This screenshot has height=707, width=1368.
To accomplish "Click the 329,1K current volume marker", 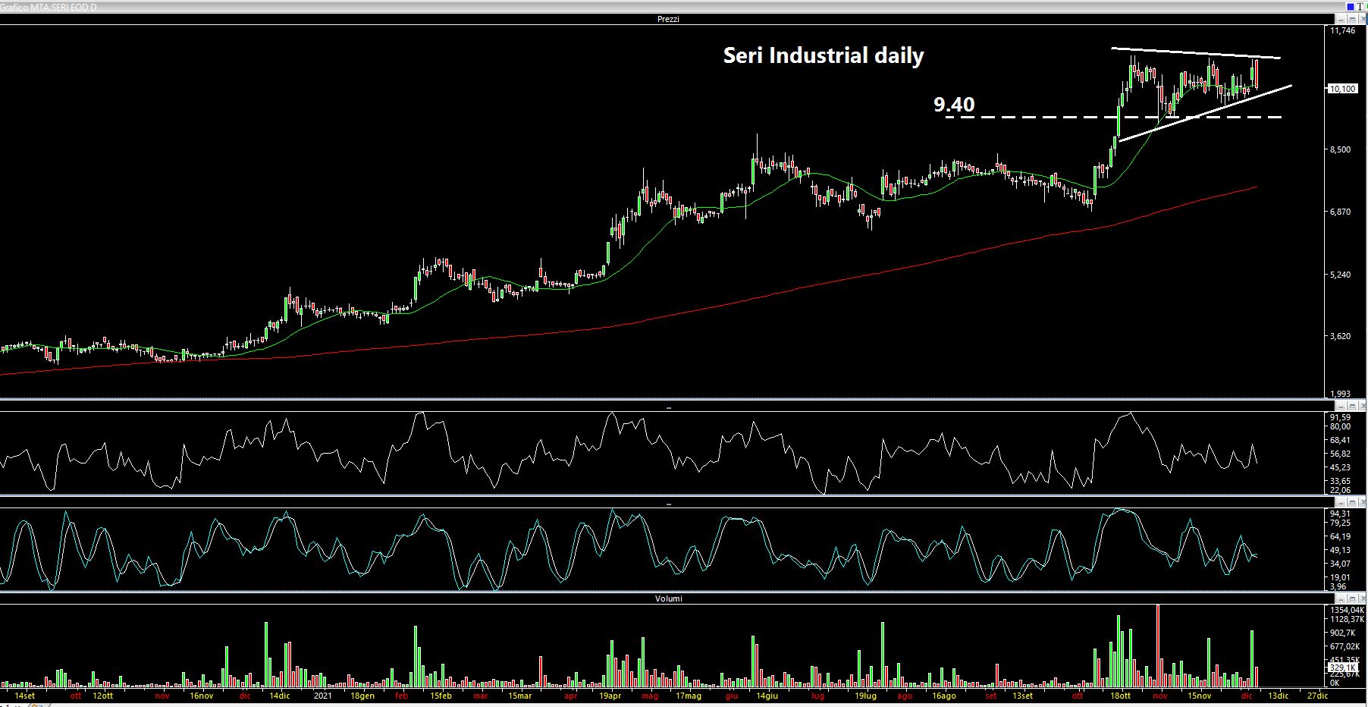I will click(1342, 668).
